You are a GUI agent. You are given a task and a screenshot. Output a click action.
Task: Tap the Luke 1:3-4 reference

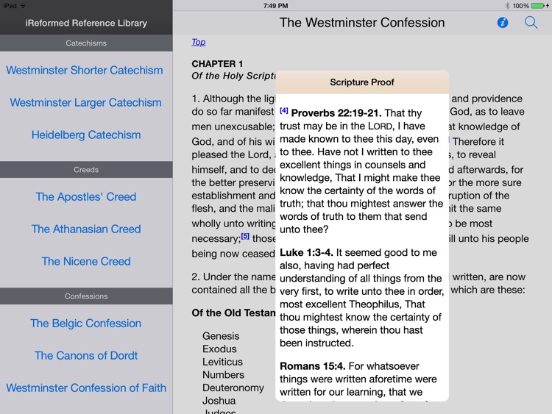point(306,252)
